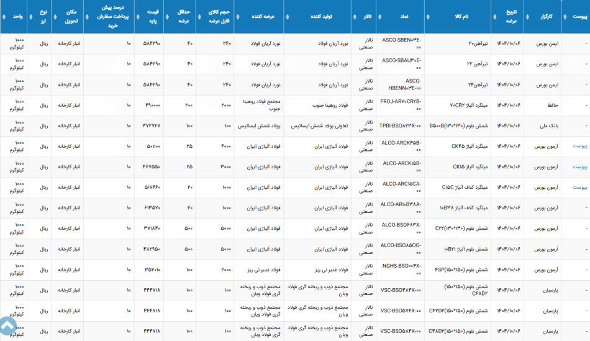Sort by the نماد column arrows
590x341 pixels.
(x=379, y=17)
